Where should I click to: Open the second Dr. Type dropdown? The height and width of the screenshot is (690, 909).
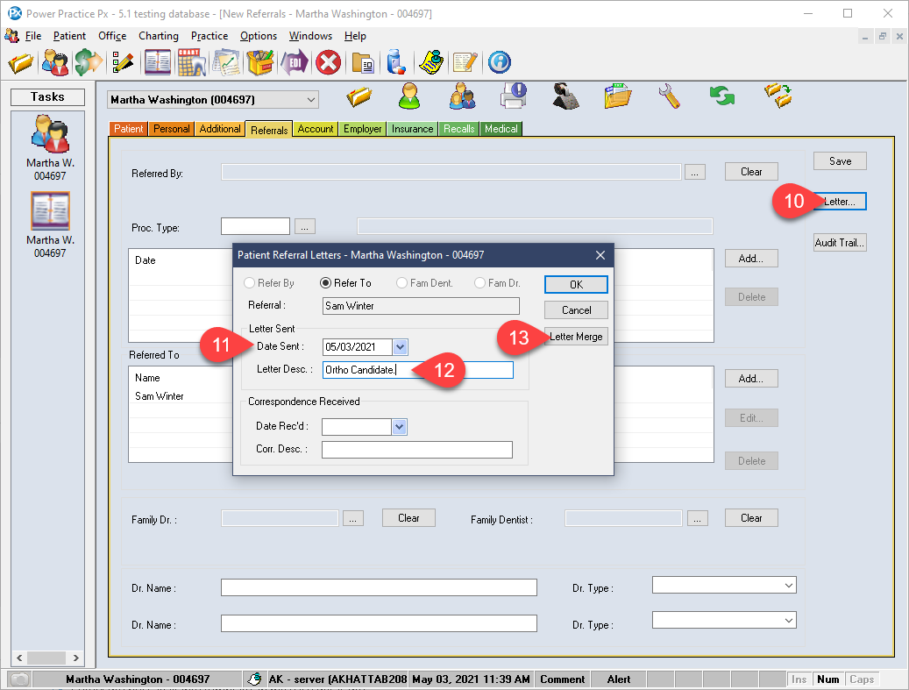tap(724, 620)
